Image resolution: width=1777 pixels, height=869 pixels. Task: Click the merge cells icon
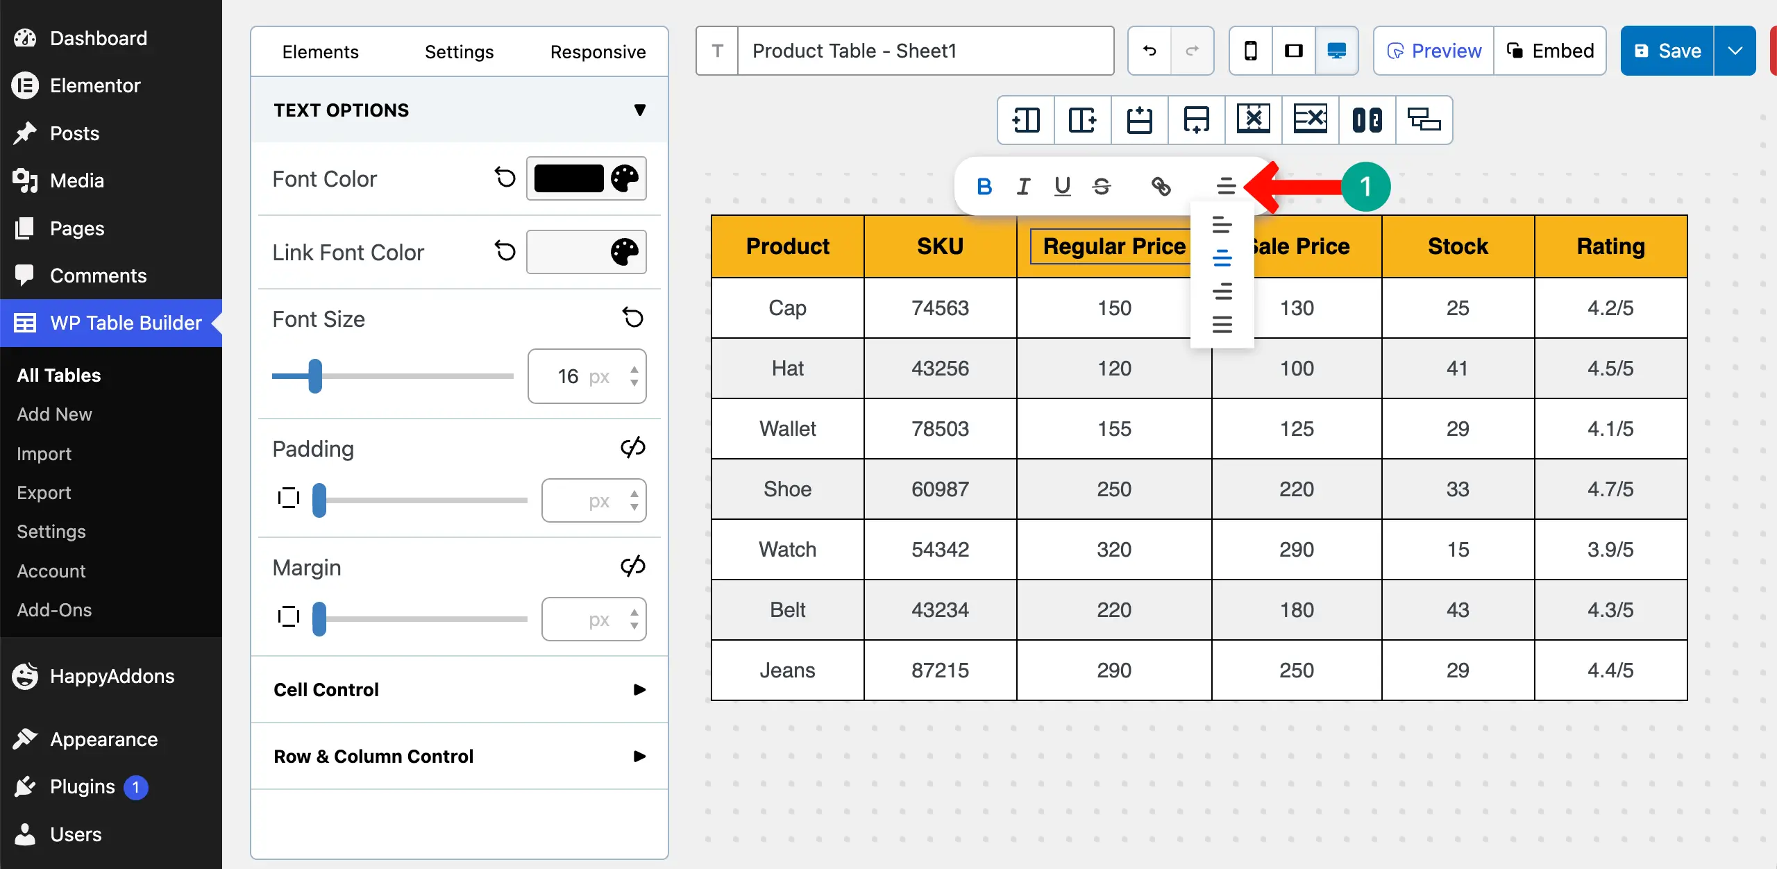click(1367, 120)
